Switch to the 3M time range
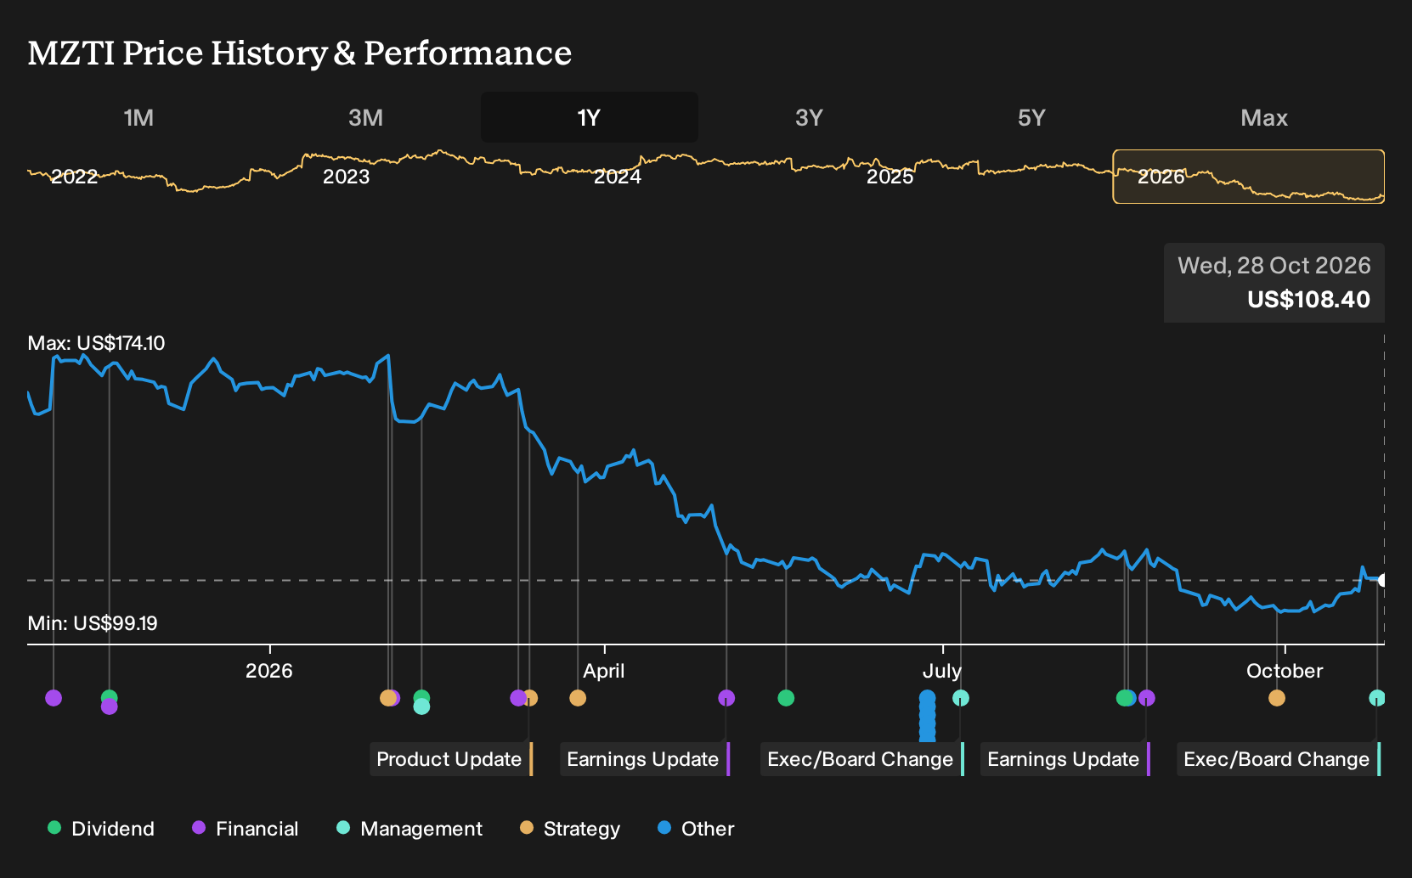 tap(366, 118)
